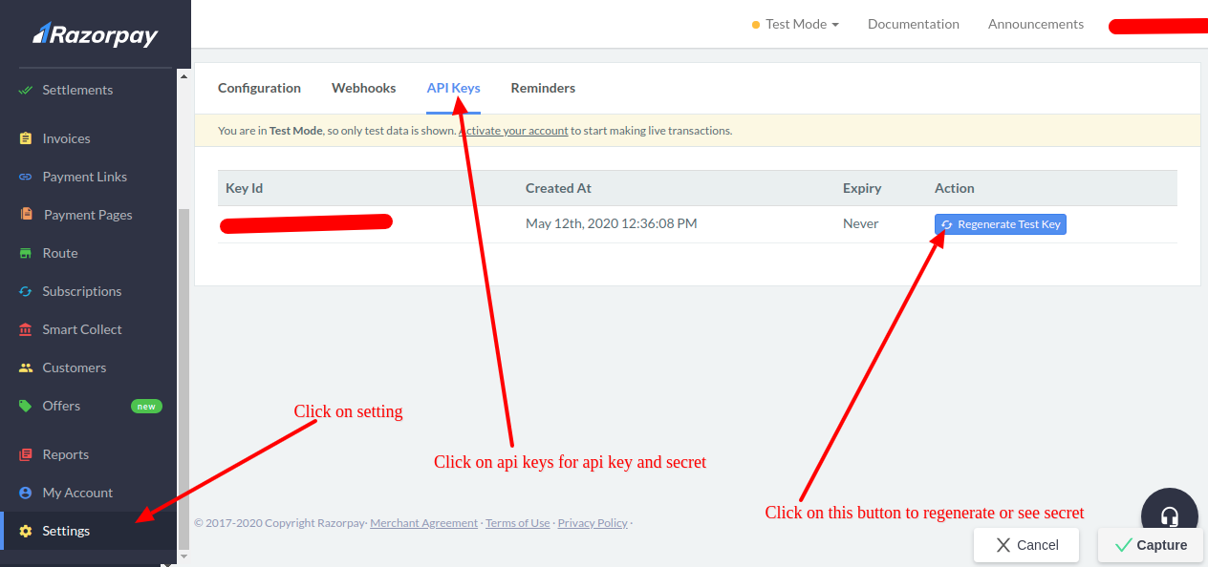Click the Smart Collect bank icon
Viewport: 1208px width, 567px height.
26,329
